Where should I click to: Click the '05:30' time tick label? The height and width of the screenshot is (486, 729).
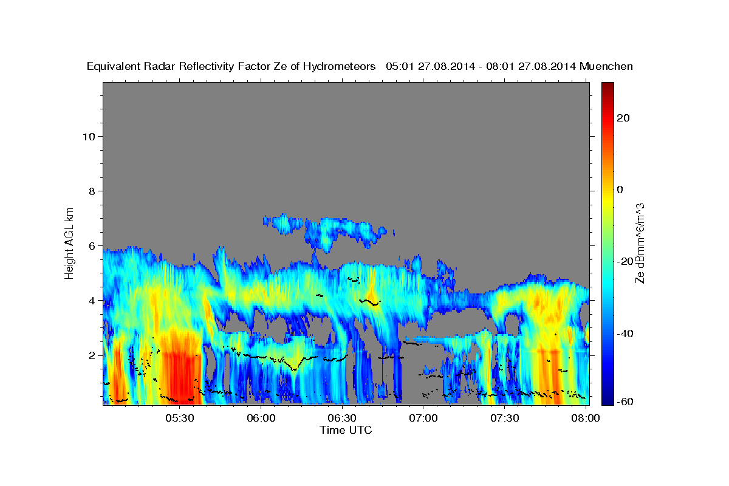[x=180, y=418]
